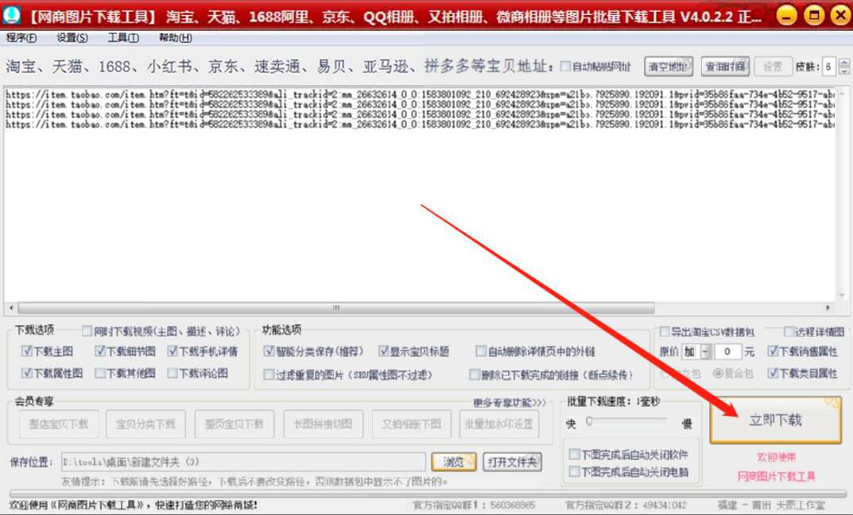Uncheck the 下载手机详情 checkbox
Image resolution: width=853 pixels, height=515 pixels.
tap(173, 350)
